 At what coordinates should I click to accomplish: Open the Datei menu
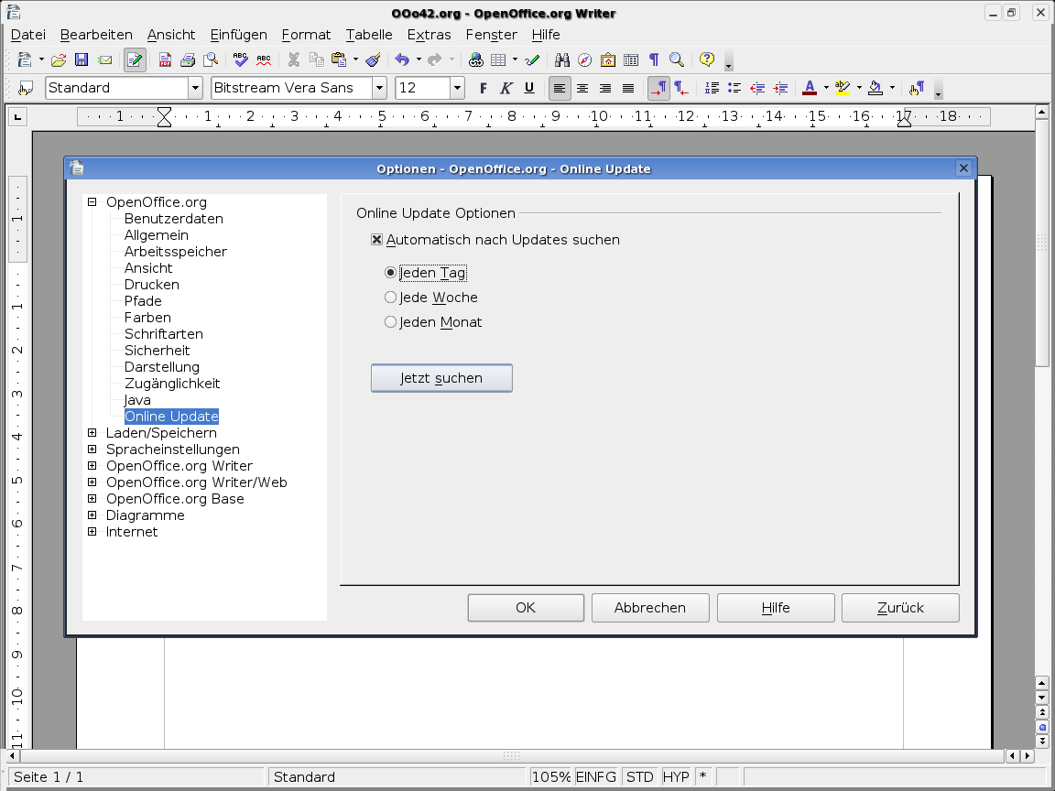click(x=28, y=34)
